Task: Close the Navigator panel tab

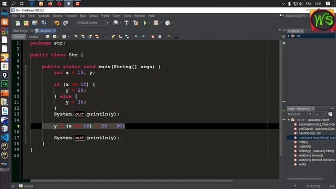Action: point(313,109)
